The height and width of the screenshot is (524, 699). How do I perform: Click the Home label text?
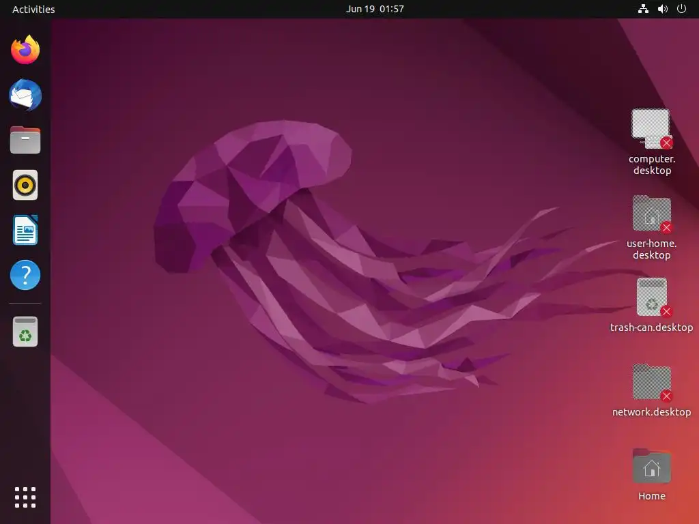[x=651, y=496]
